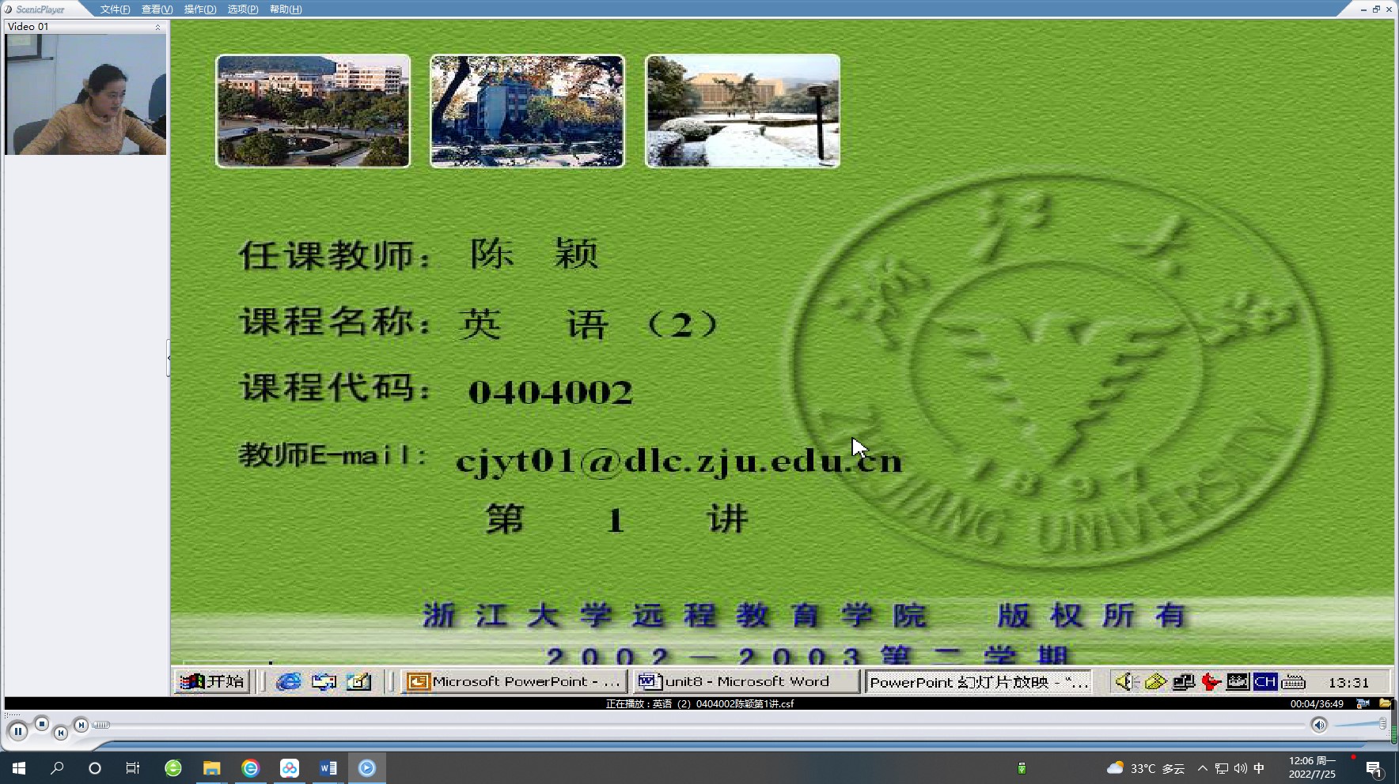Click the Internet Explorer quick-launch icon in recording
The width and height of the screenshot is (1399, 784).
pos(289,681)
